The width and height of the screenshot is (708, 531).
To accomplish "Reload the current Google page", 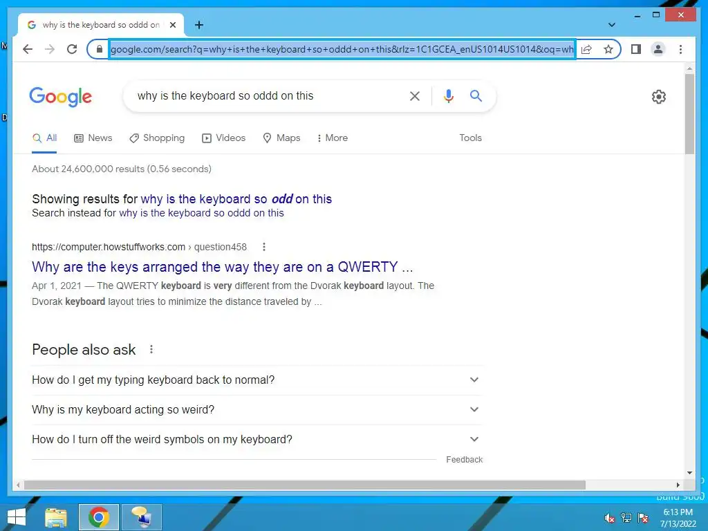I will [72, 49].
